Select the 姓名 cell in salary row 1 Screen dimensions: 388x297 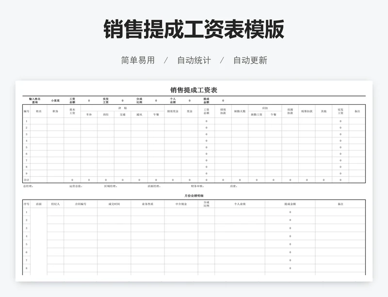coord(39,121)
